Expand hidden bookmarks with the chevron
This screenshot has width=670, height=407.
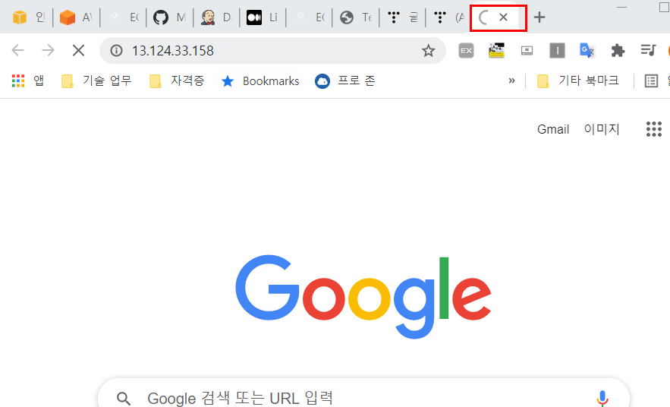click(511, 80)
